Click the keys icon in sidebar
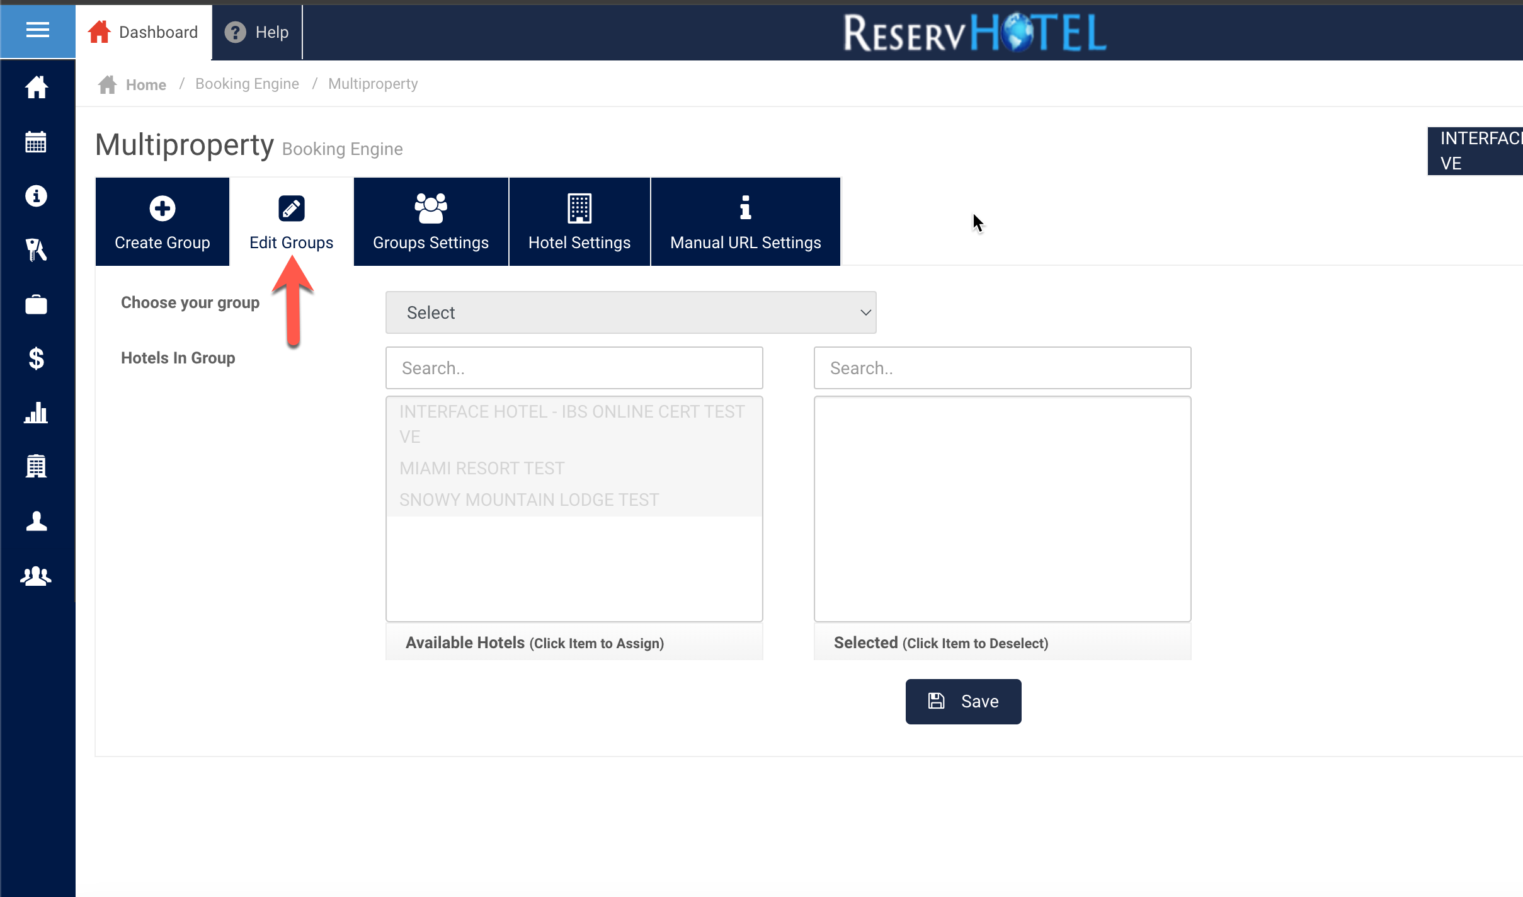The height and width of the screenshot is (897, 1523). point(36,250)
